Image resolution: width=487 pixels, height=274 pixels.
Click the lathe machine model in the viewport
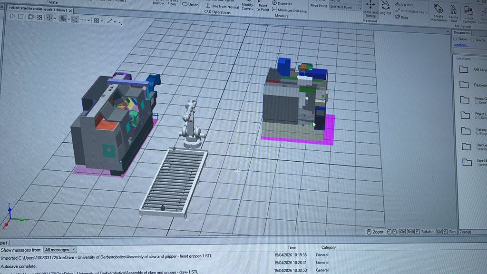115,124
